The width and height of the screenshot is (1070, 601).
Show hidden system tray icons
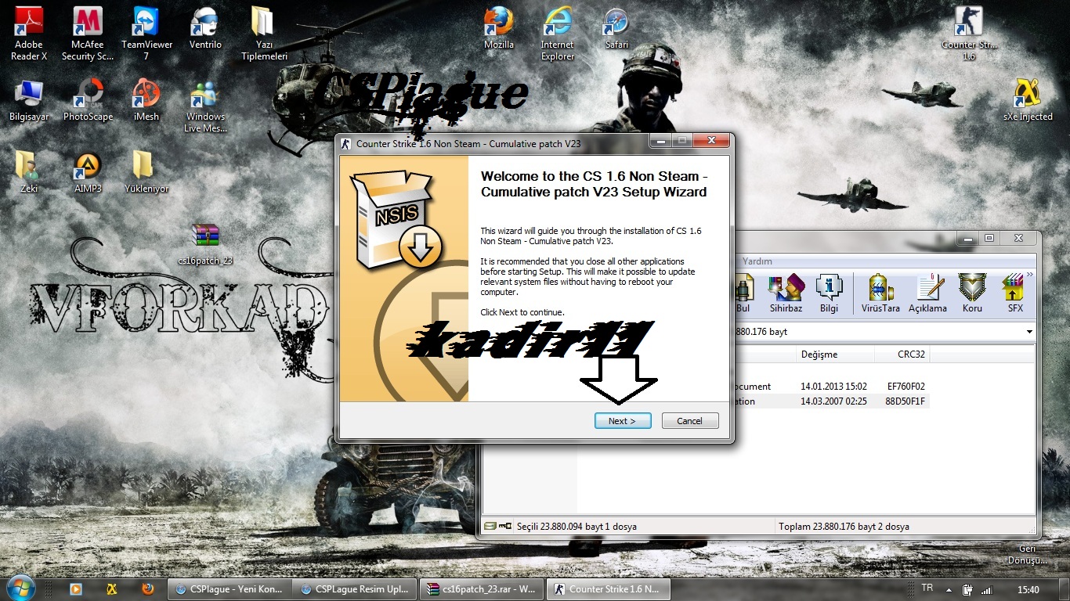[949, 589]
